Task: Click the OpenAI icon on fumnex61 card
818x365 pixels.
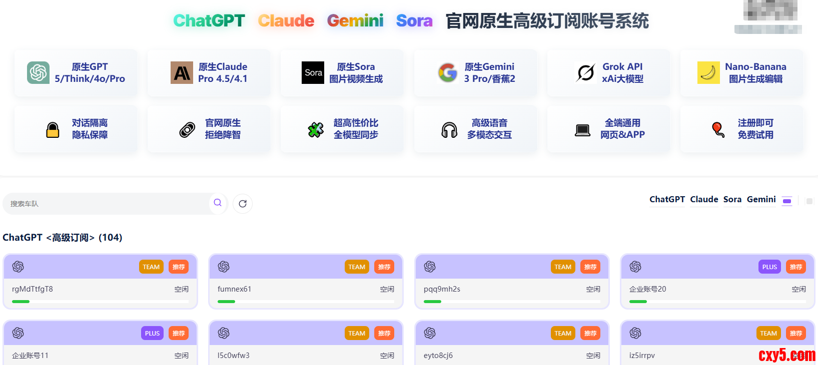Action: 224,267
